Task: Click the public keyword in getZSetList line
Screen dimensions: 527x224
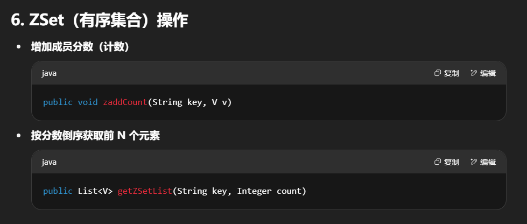Action: [58, 191]
